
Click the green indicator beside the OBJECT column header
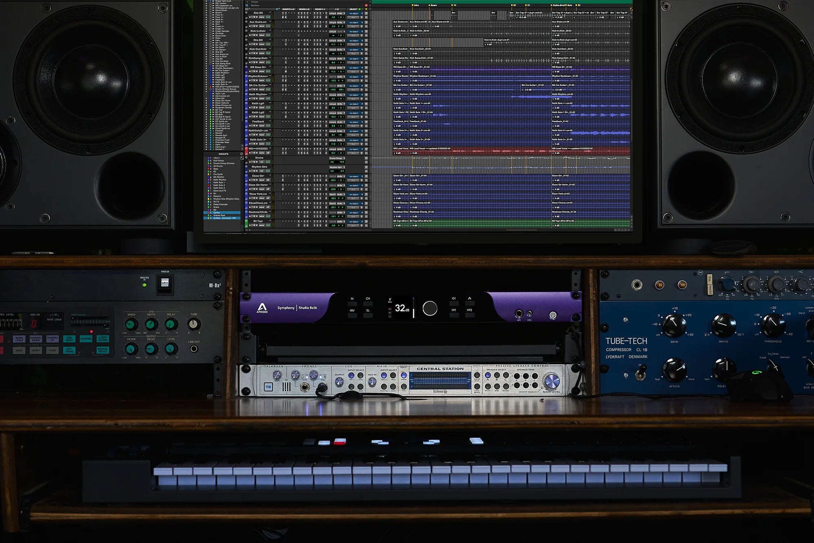tap(359, 9)
